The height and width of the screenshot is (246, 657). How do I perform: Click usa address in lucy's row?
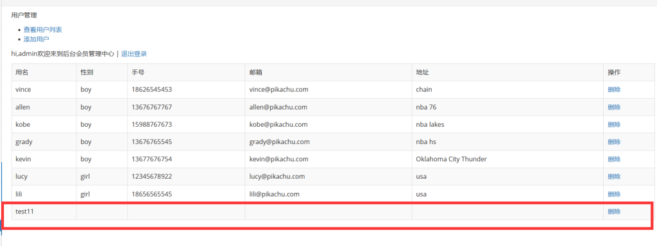coord(421,177)
